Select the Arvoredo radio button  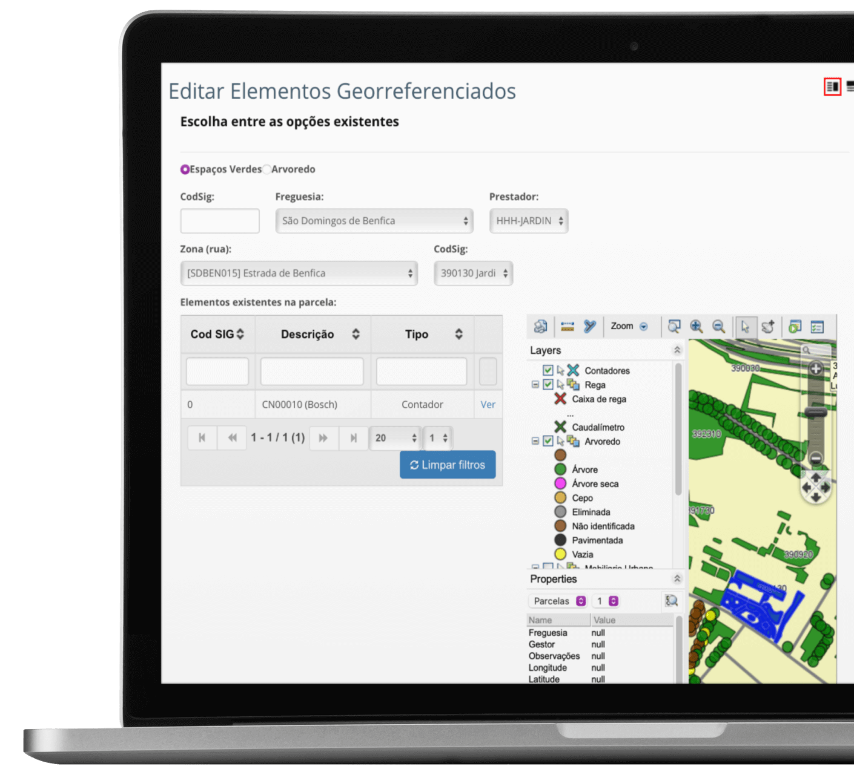tap(267, 169)
